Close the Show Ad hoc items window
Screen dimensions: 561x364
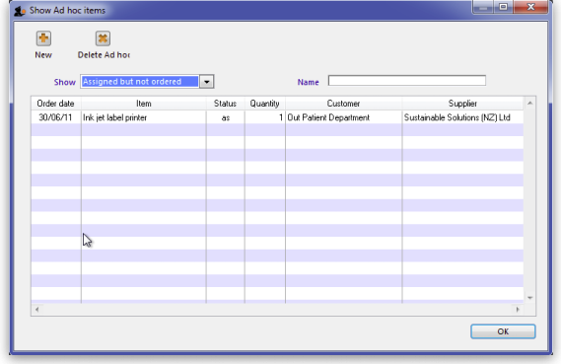530,7
